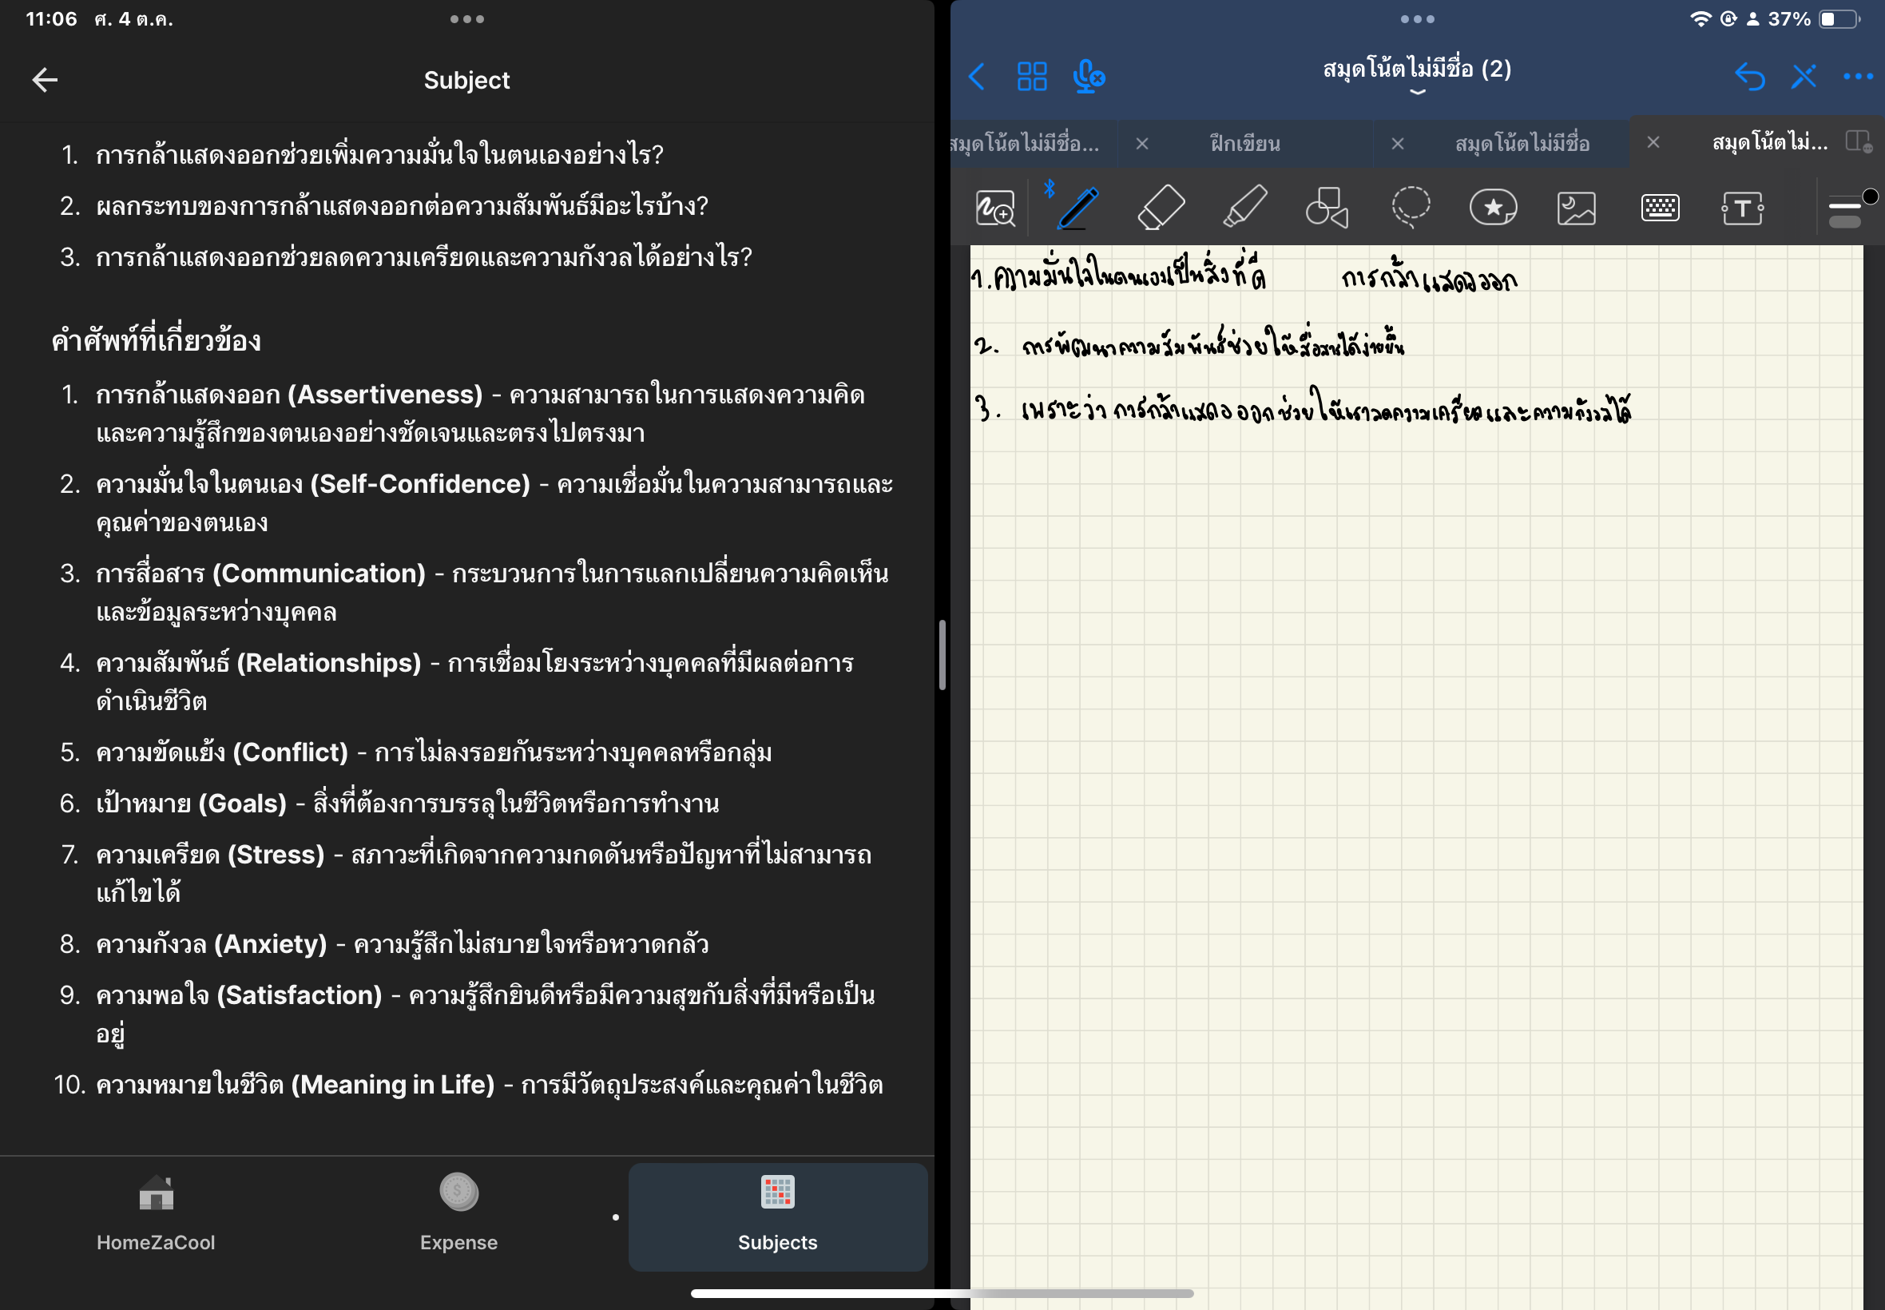1885x1310 pixels.
Task: Select the Image insert tool
Action: click(1576, 208)
